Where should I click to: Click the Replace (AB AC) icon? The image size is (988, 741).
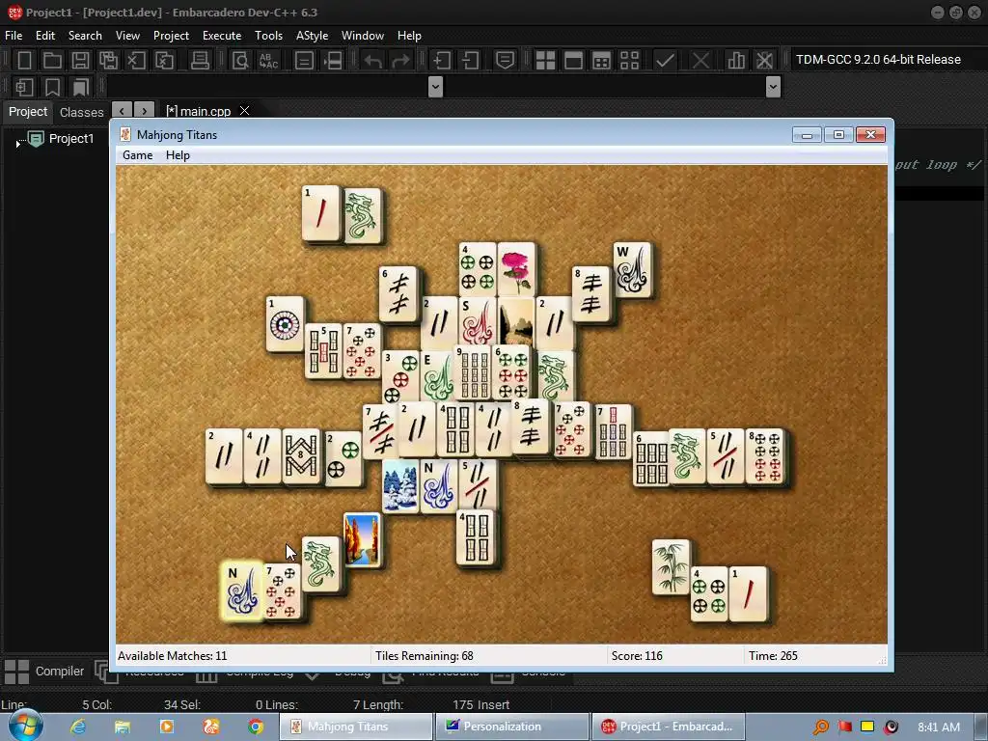pos(268,60)
